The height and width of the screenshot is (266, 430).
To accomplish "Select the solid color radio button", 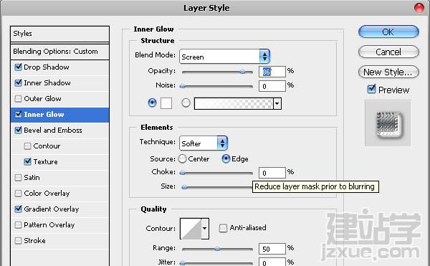I will point(152,103).
